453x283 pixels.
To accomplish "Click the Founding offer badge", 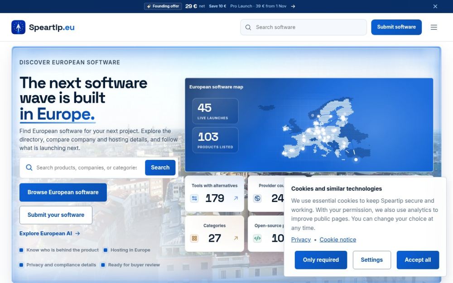I will pos(163,6).
